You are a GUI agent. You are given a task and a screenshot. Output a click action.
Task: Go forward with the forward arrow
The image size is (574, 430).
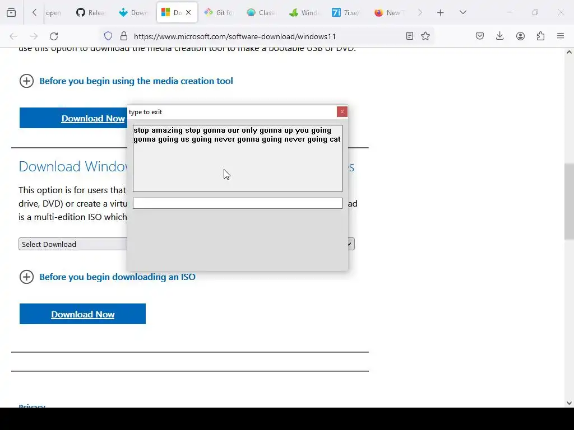(34, 36)
